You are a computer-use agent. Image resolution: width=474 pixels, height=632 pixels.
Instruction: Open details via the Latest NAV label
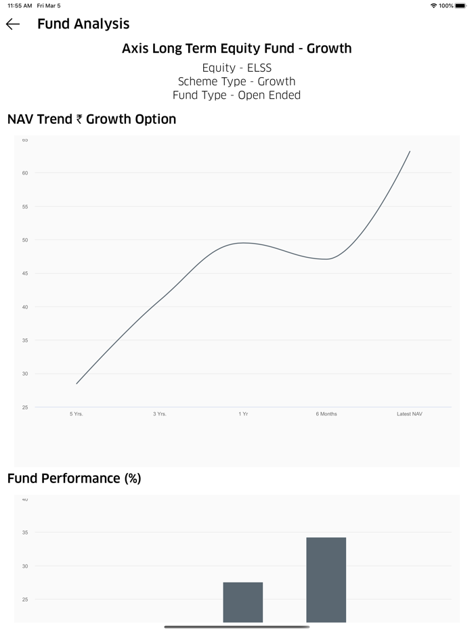pos(410,413)
